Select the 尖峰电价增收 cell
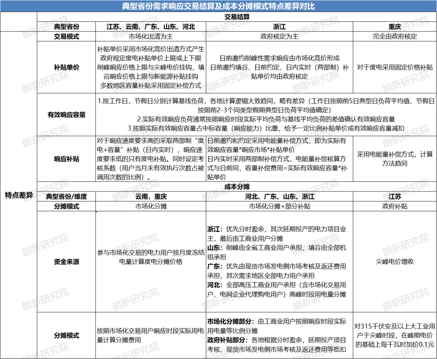 coord(395,262)
